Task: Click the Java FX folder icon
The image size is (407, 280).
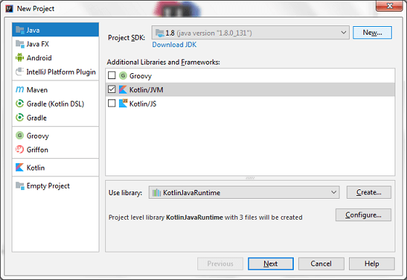Action: (x=20, y=44)
